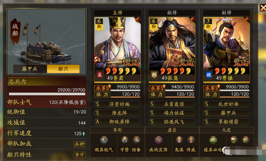
Task: View the 五雷轰顶 skill of 张角
Action: [172, 104]
